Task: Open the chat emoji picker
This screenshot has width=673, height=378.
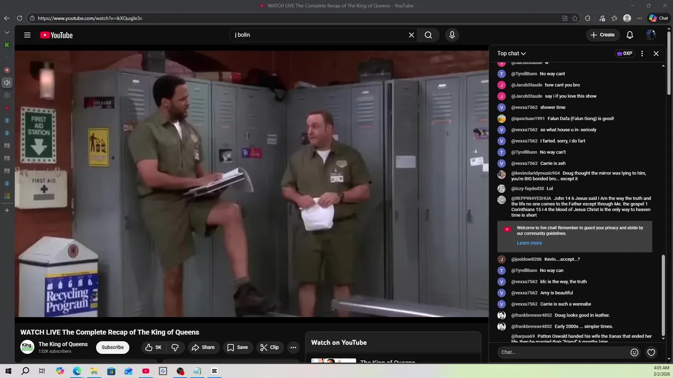Action: (635, 352)
